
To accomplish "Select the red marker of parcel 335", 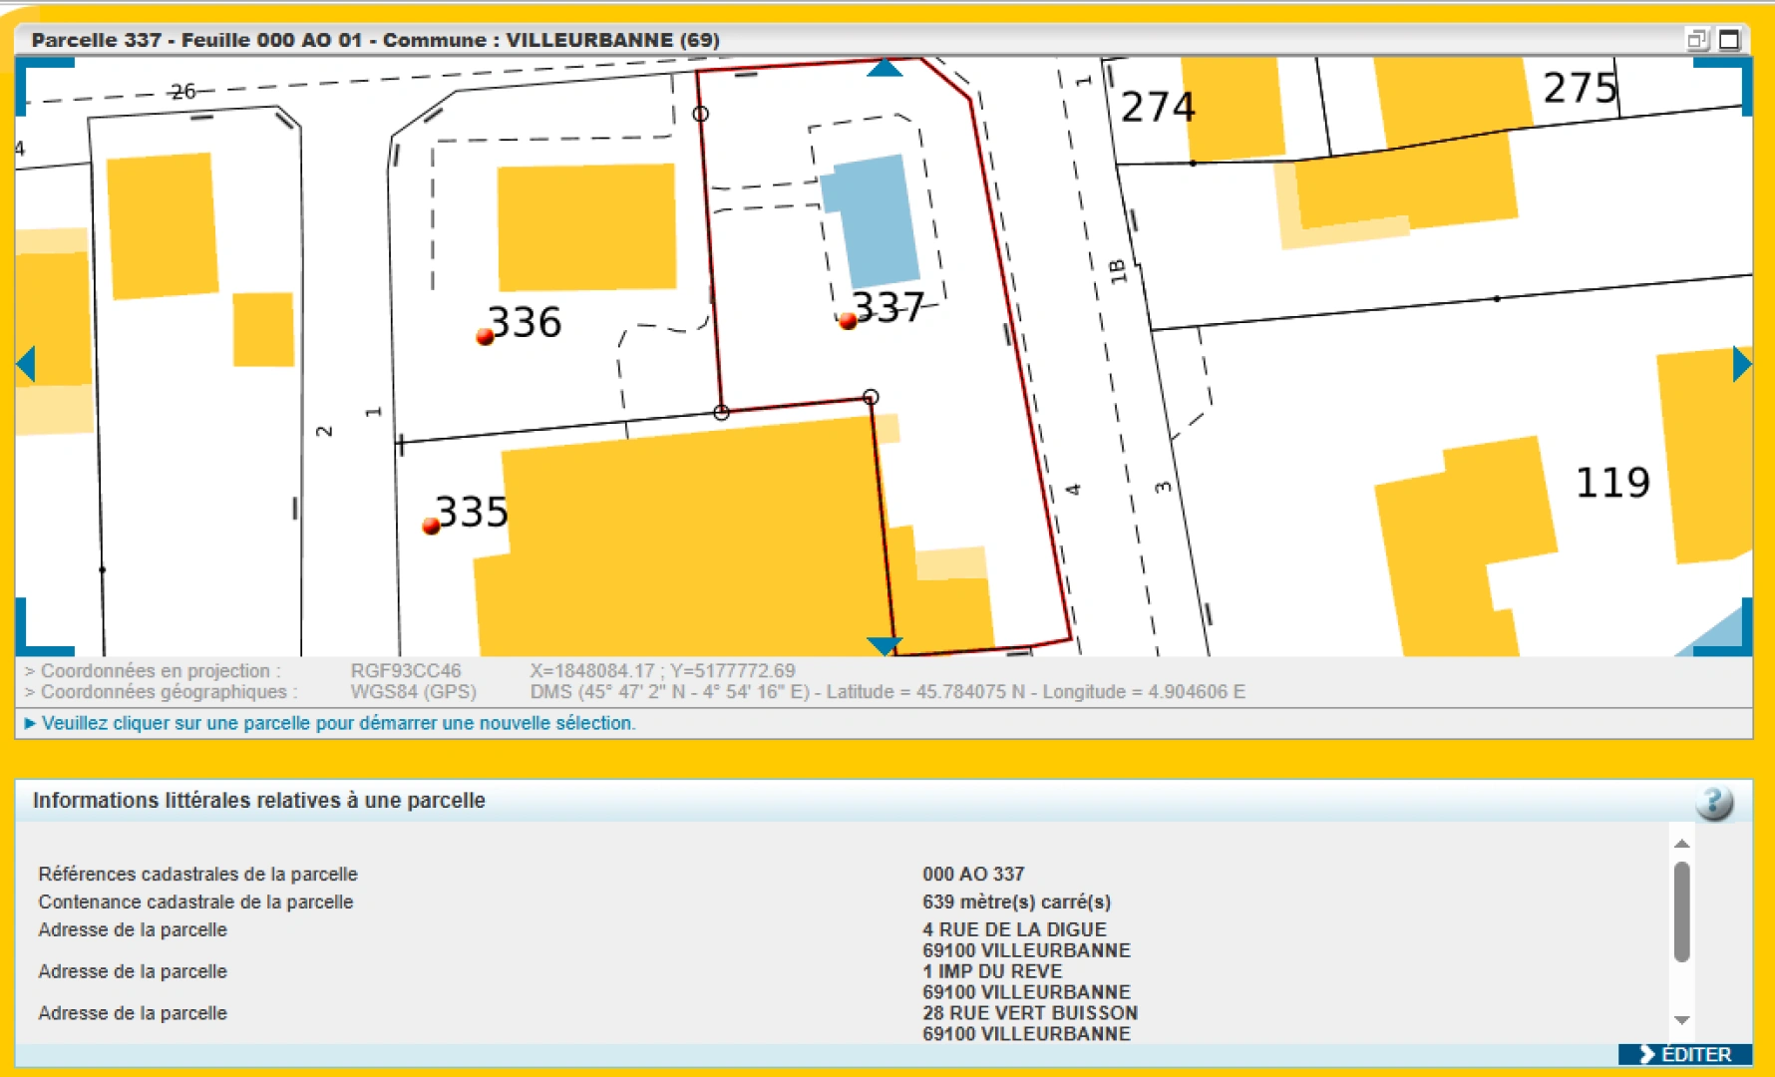I will pos(431,526).
